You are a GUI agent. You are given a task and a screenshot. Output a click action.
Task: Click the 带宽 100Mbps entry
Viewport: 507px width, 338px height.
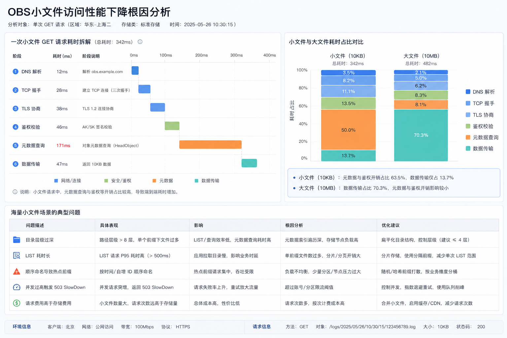pos(137,327)
